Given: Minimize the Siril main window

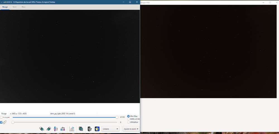Looking at the screenshot, I should pos(124,2).
